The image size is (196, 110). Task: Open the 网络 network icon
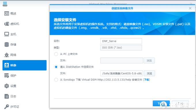point(7,55)
